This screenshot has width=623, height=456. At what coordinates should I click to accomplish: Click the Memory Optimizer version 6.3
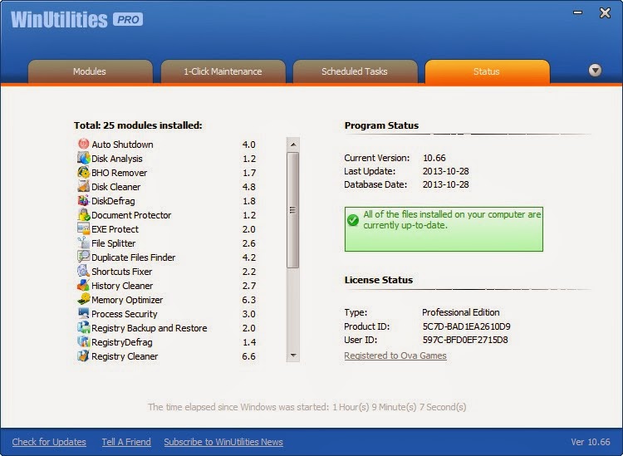[248, 300]
